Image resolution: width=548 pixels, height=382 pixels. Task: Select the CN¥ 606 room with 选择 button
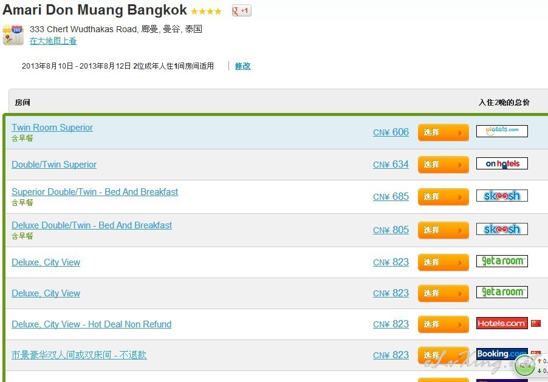[443, 132]
